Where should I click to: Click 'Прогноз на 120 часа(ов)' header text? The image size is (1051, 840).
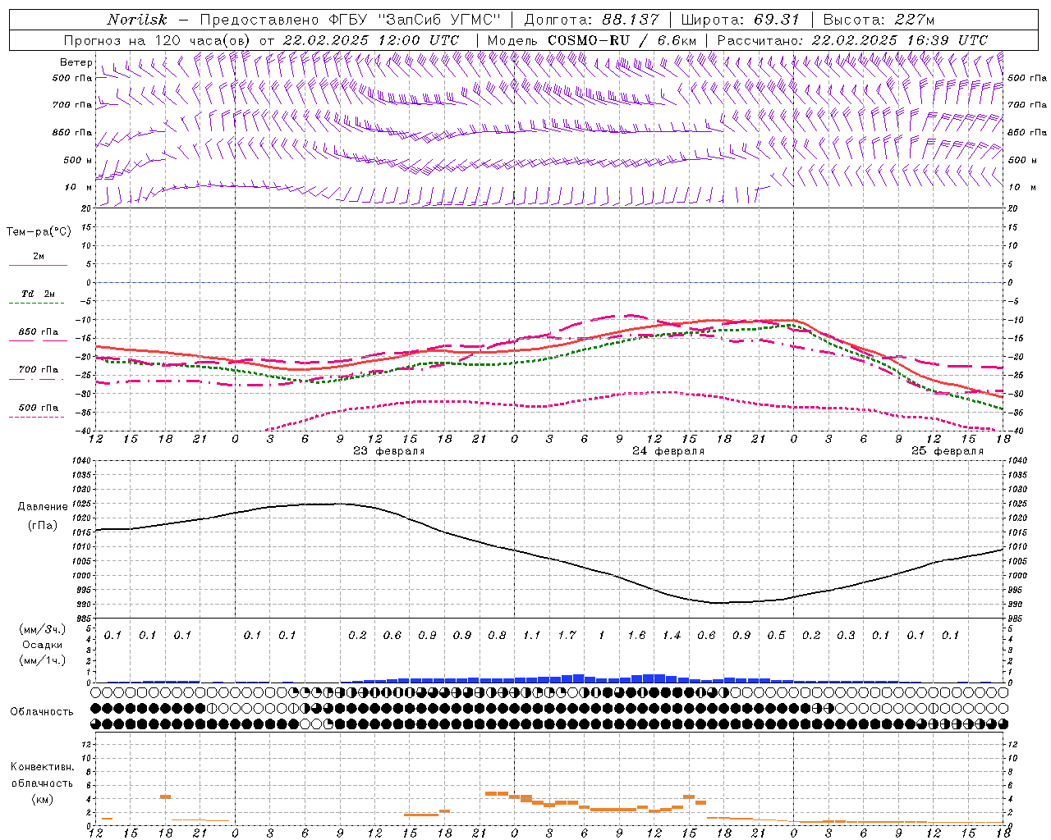[158, 40]
